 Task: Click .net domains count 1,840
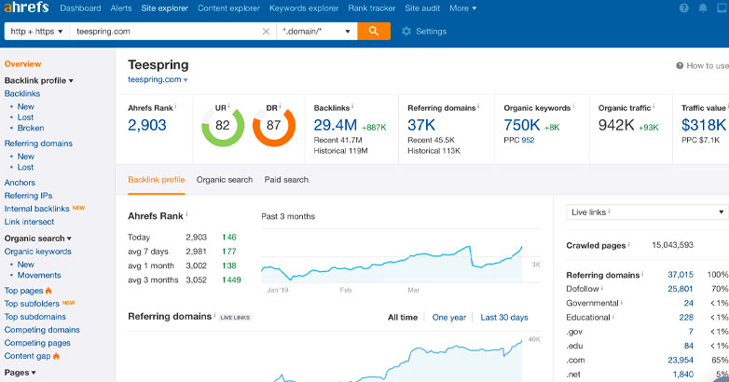tap(683, 375)
